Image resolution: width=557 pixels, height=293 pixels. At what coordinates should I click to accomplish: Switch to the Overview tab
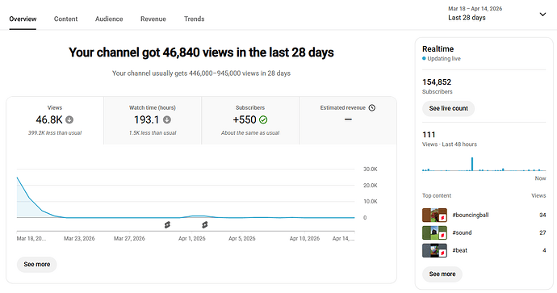coord(23,19)
